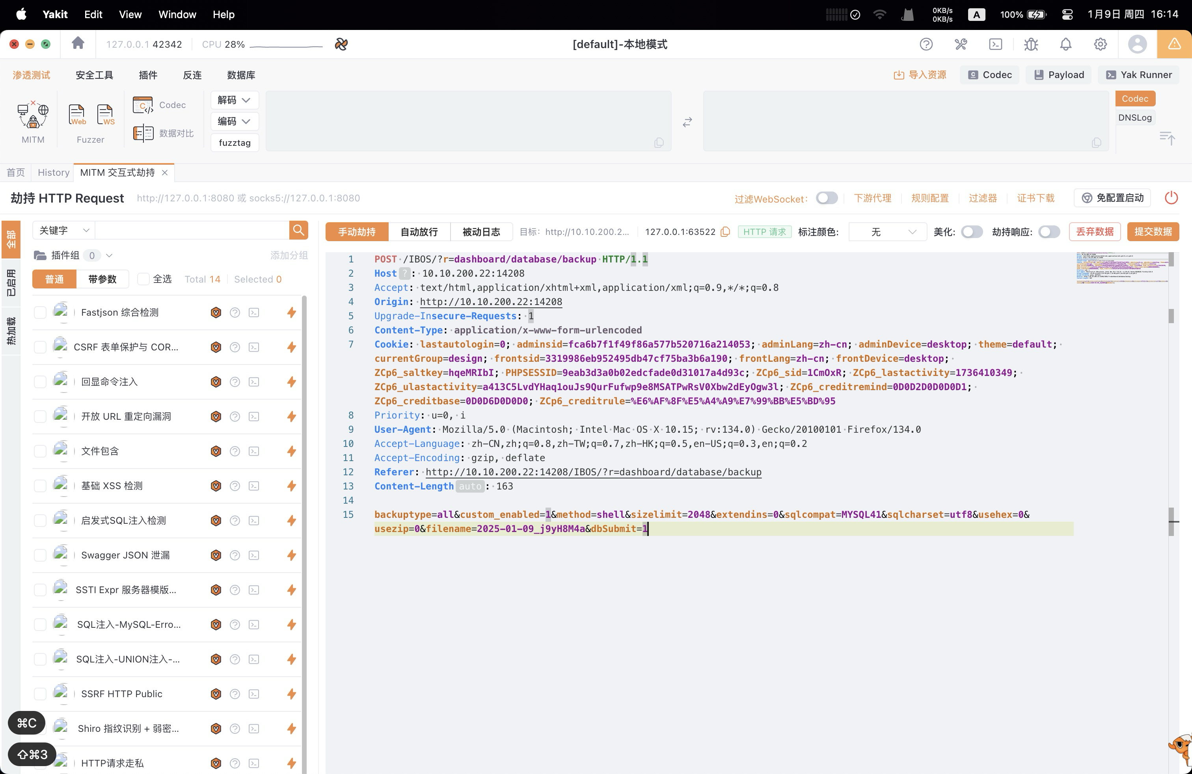Click the code minimap thumbnail

(x=1122, y=268)
